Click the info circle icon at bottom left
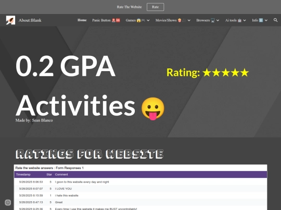 (x=8, y=203)
